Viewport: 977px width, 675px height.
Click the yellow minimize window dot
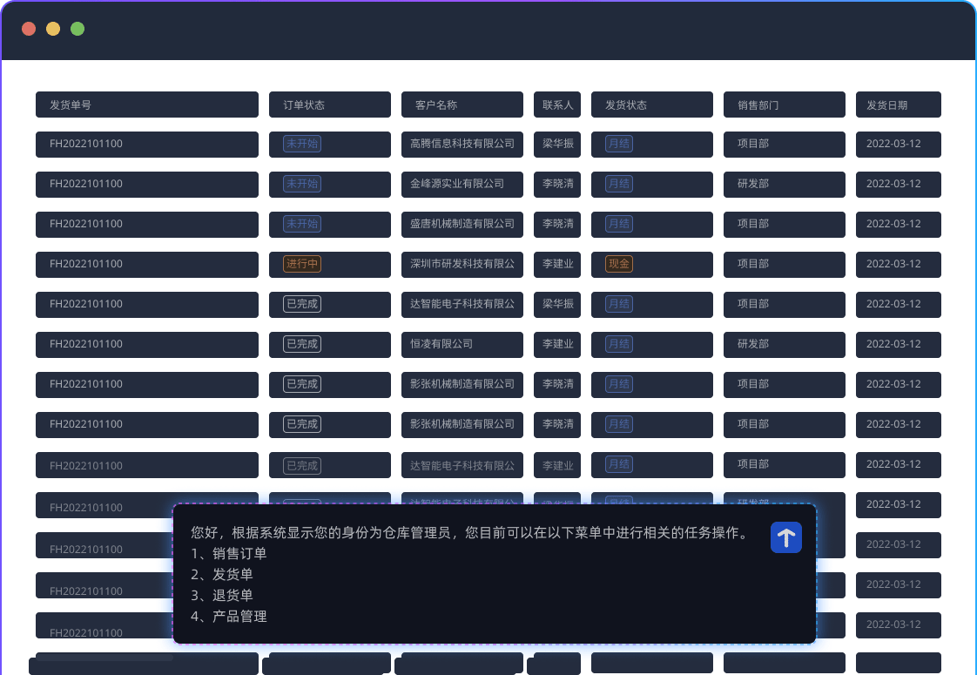click(53, 29)
